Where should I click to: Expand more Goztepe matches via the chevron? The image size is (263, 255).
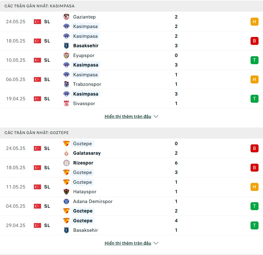[156, 243]
